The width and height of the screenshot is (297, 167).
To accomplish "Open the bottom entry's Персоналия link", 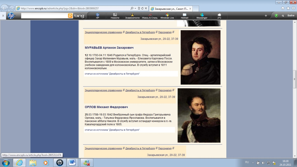I will pos(165,149).
